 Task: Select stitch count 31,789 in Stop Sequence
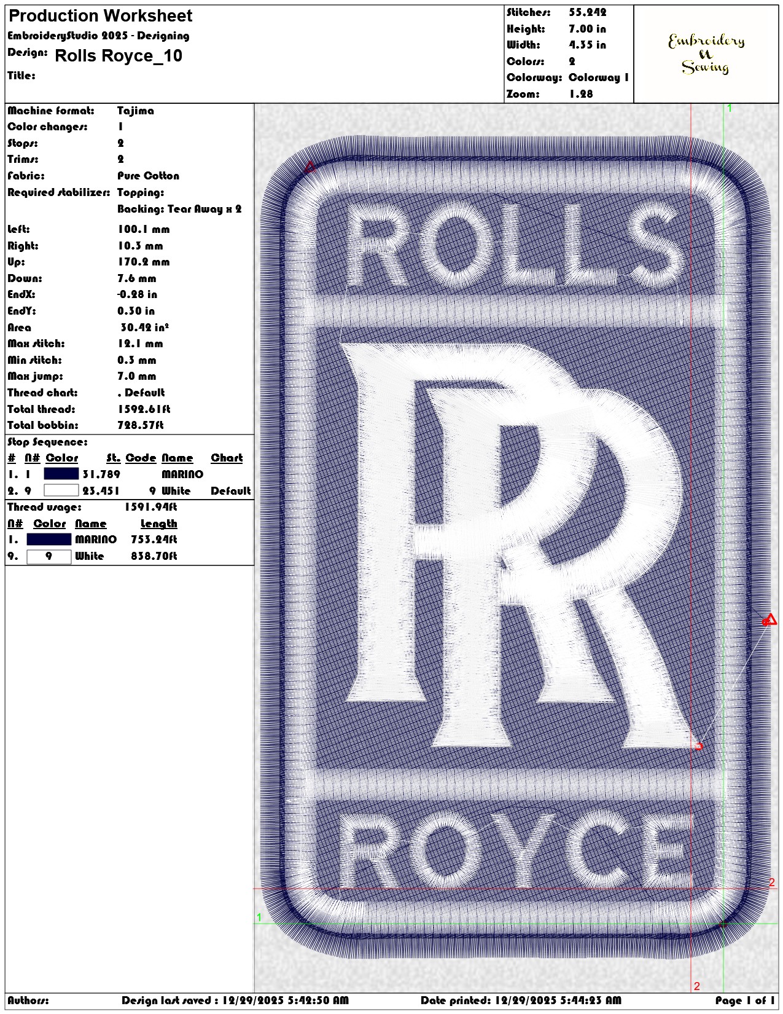(x=101, y=474)
